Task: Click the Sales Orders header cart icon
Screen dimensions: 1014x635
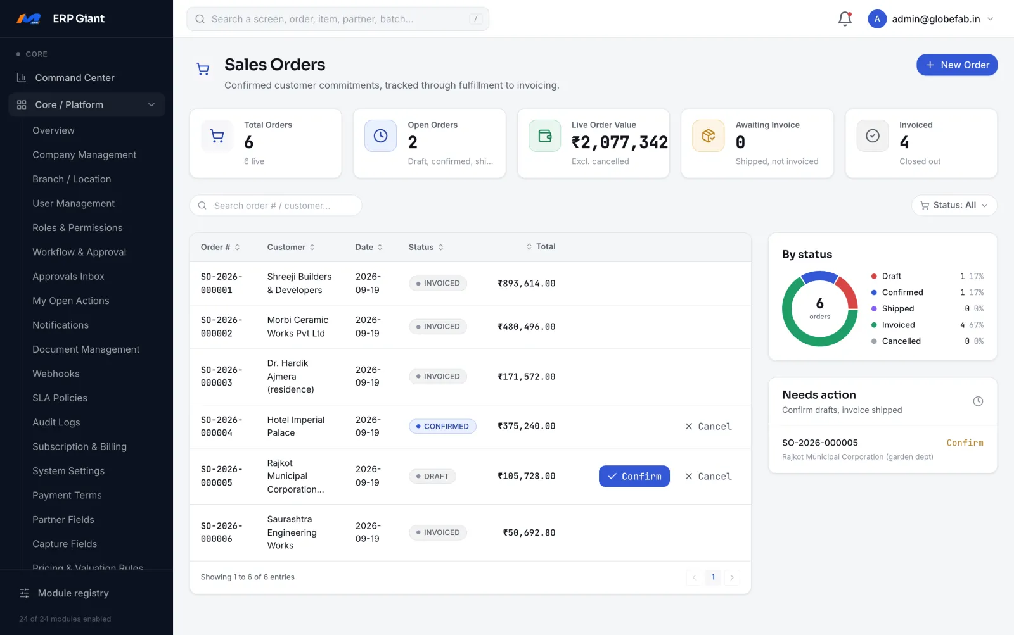Action: [x=203, y=69]
